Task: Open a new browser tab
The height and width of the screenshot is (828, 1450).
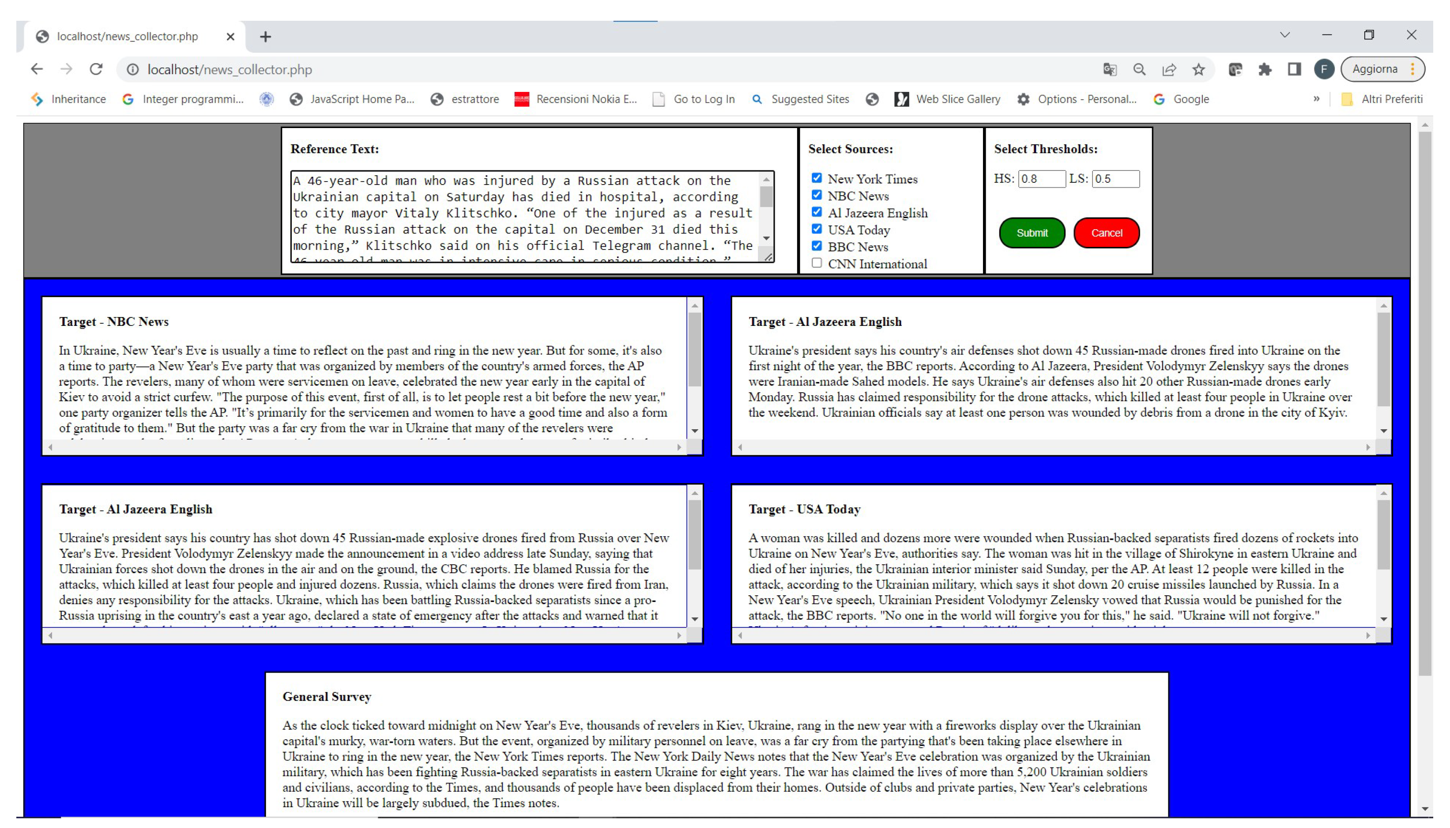Action: tap(265, 37)
